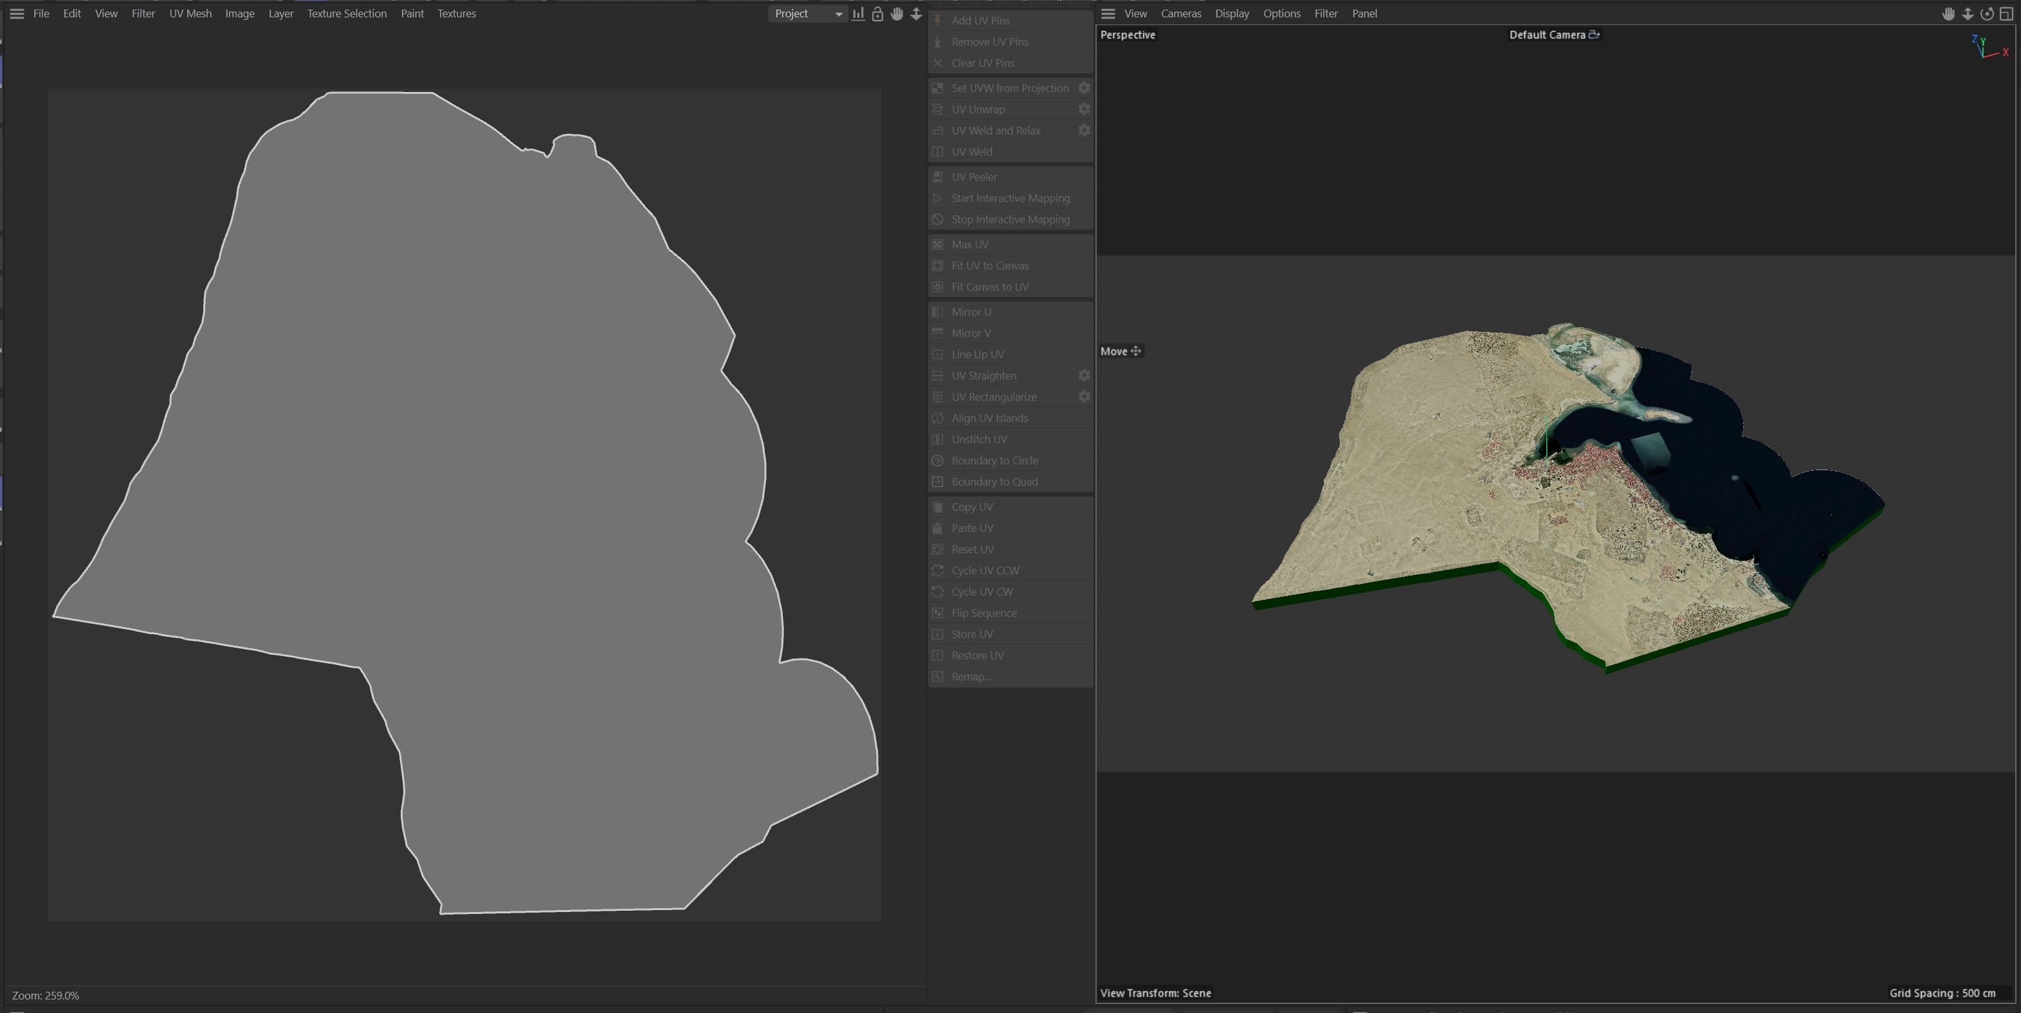The height and width of the screenshot is (1013, 2021).
Task: Click the viewport hamburger menu icon
Action: coord(1108,14)
